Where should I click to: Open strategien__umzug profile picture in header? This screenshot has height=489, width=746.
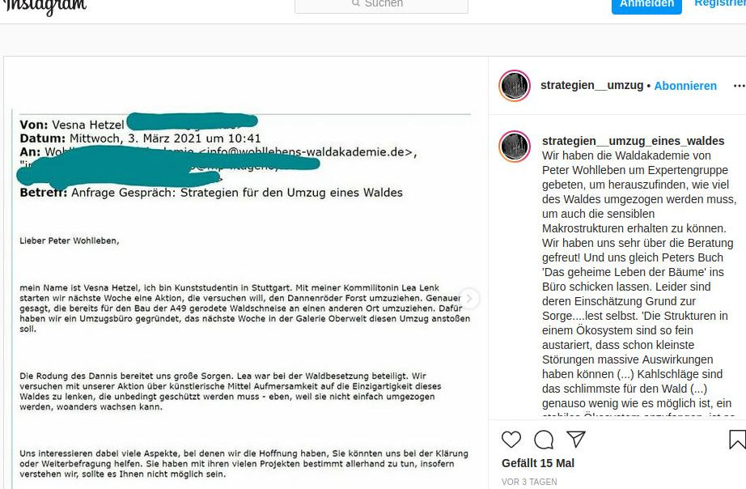pos(515,86)
